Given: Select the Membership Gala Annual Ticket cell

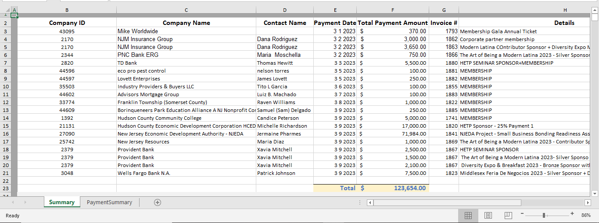Looking at the screenshot, I should click(525, 31).
